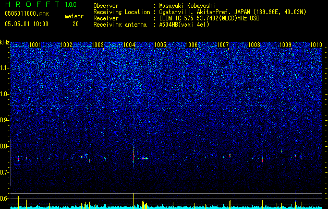
Task: Click the A504HB(yagi 4el) antenna text
Action: click(x=184, y=25)
